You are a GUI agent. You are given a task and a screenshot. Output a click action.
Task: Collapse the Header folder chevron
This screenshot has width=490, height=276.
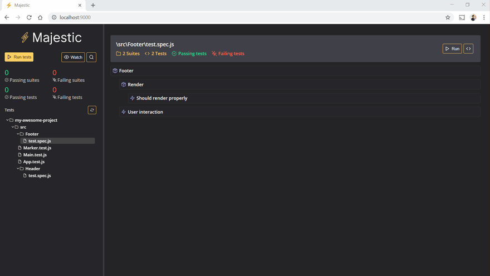click(18, 168)
